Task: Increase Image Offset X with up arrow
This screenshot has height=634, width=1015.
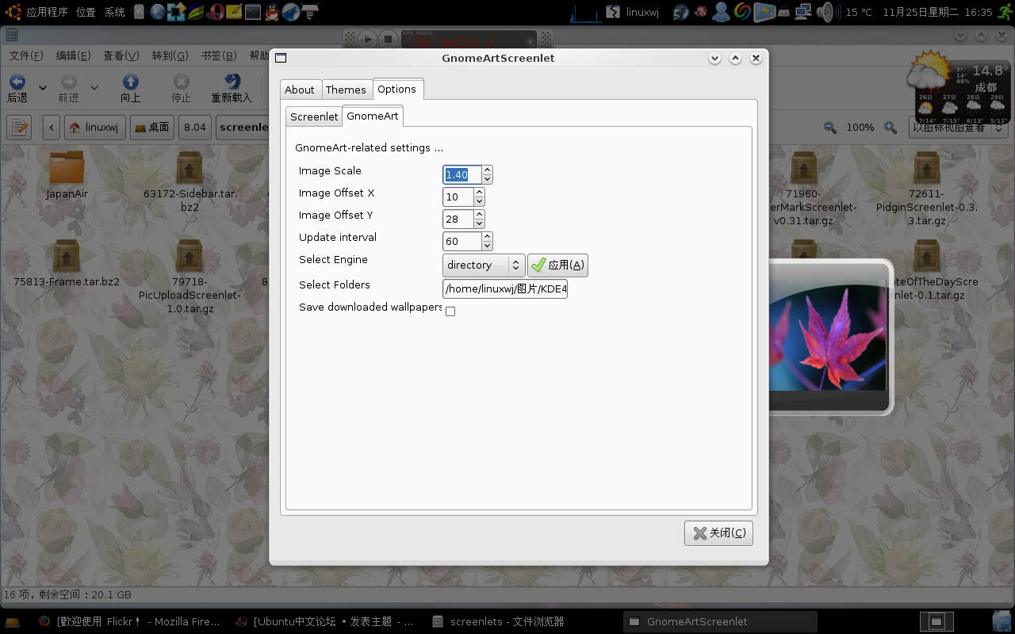Action: click(x=479, y=192)
